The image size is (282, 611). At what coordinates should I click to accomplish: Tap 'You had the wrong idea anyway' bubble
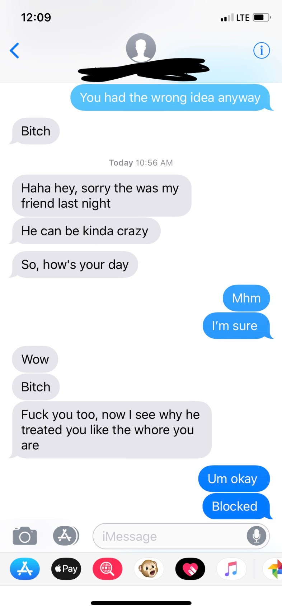171,97
